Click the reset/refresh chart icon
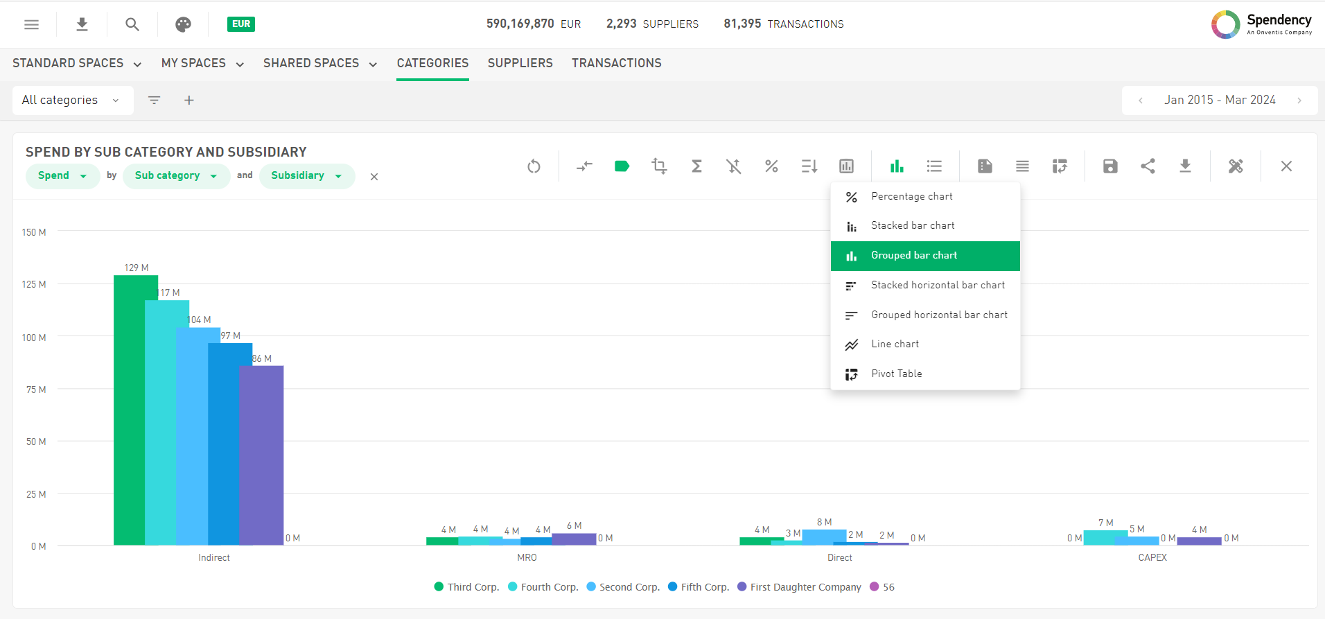Image resolution: width=1325 pixels, height=619 pixels. click(533, 166)
